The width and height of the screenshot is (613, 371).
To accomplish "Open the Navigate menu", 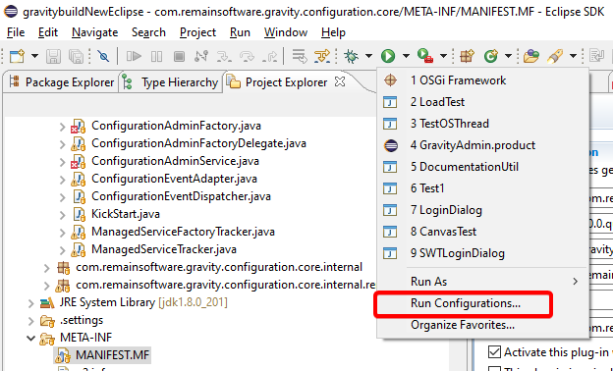I will (95, 32).
